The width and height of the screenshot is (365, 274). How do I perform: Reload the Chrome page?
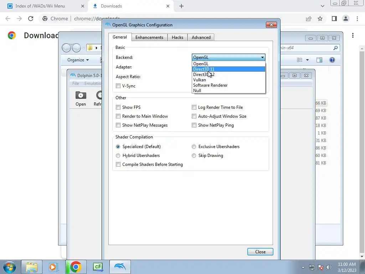point(31,19)
